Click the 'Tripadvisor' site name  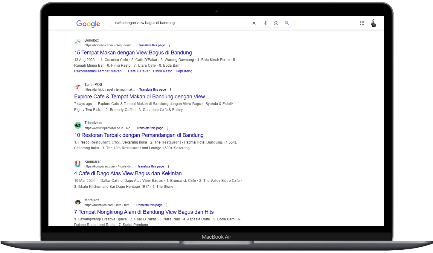coord(93,123)
